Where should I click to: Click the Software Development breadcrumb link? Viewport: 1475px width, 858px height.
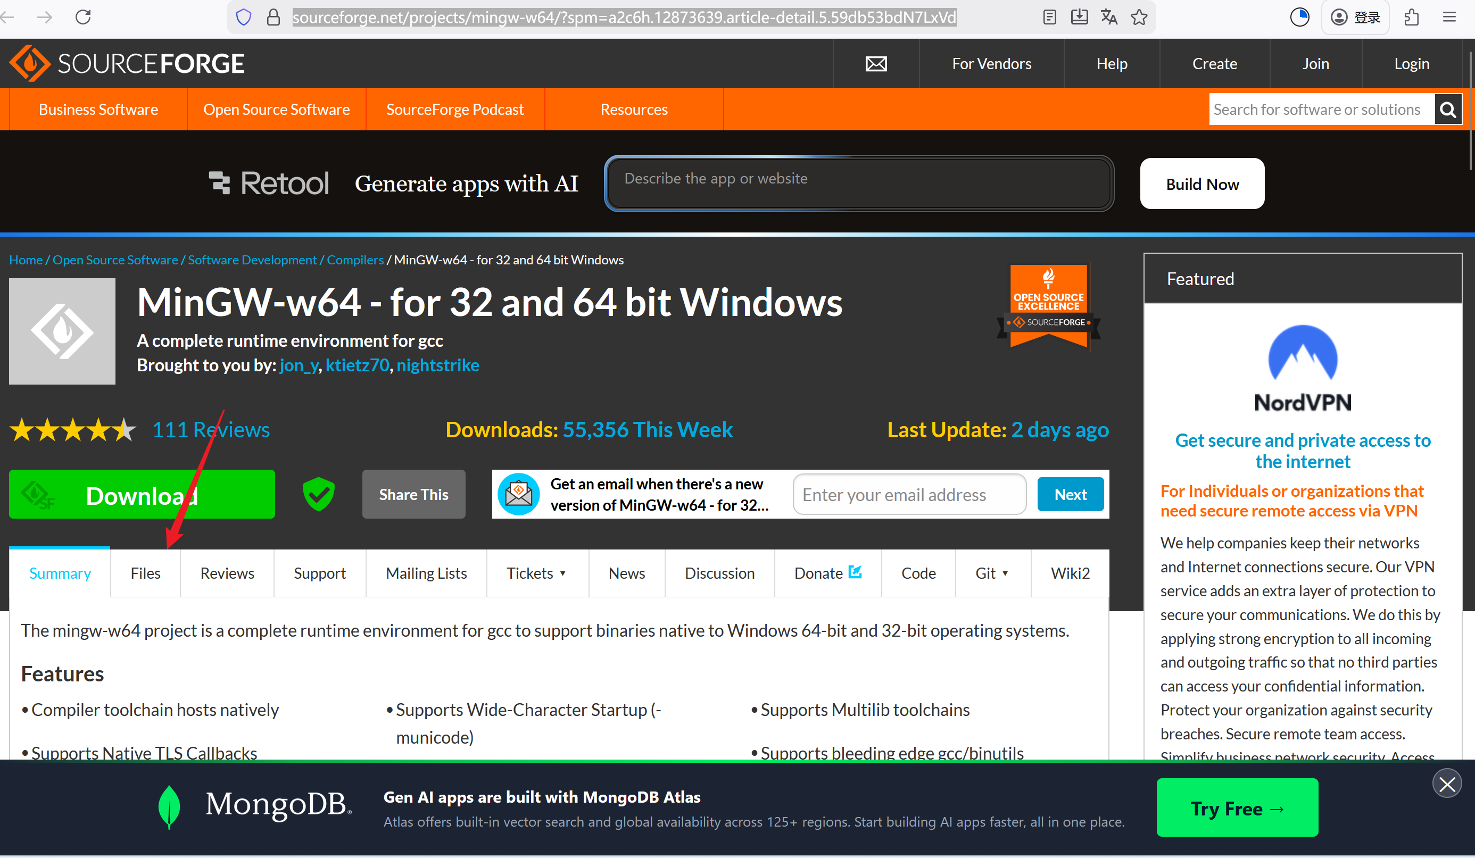[x=252, y=260]
